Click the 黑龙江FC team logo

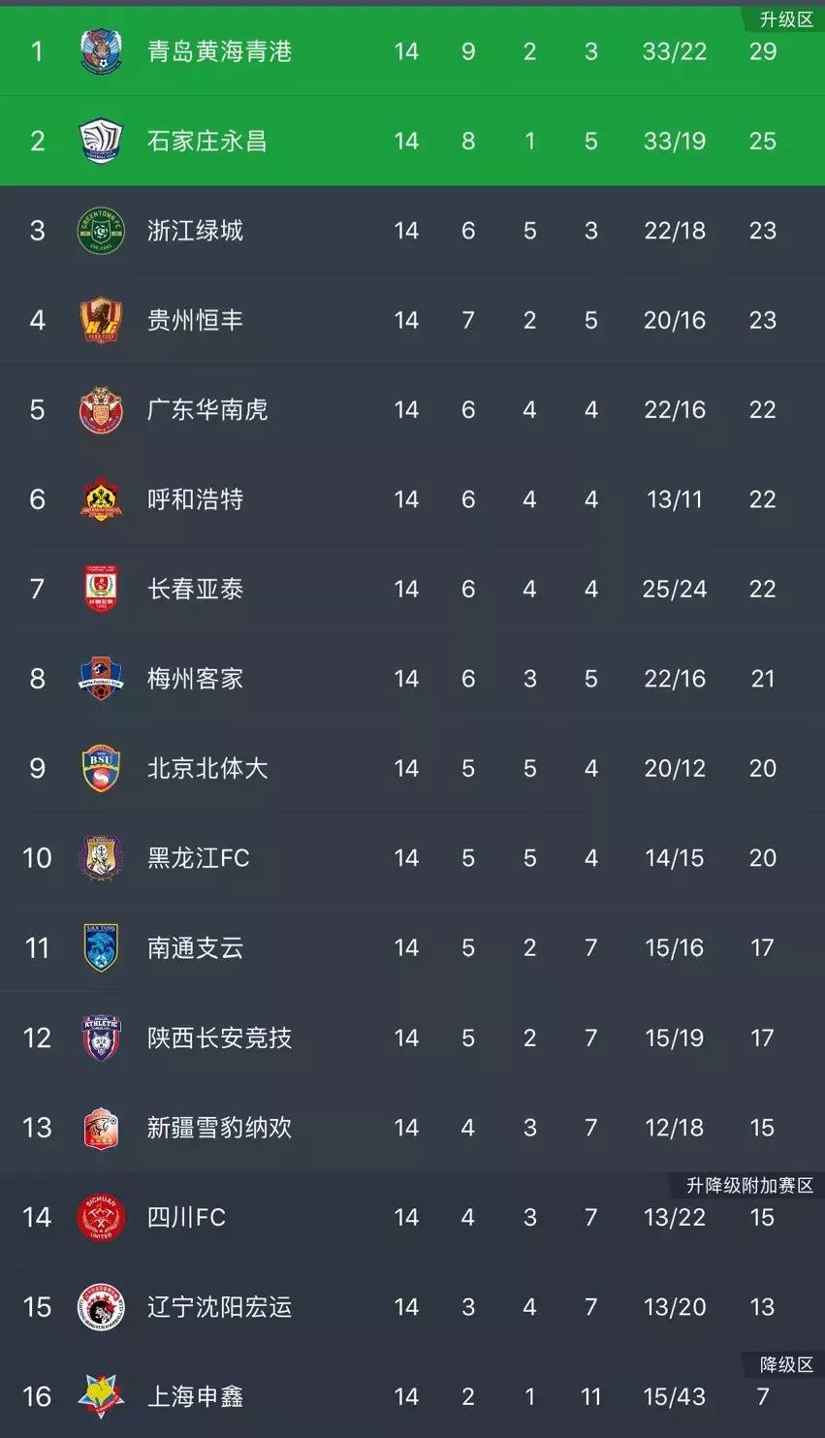click(101, 857)
